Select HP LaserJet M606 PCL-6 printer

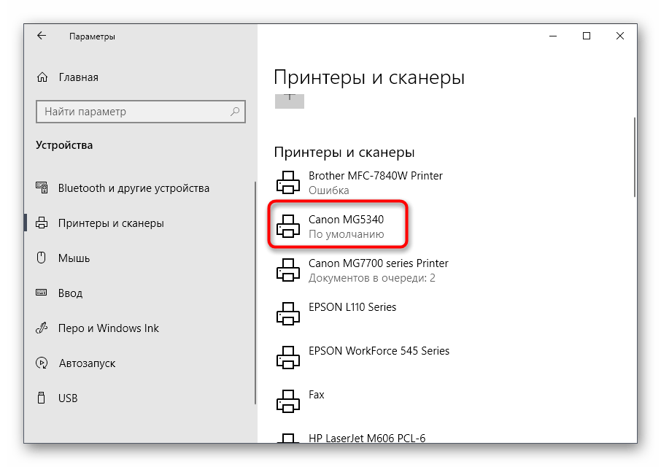[x=367, y=438]
